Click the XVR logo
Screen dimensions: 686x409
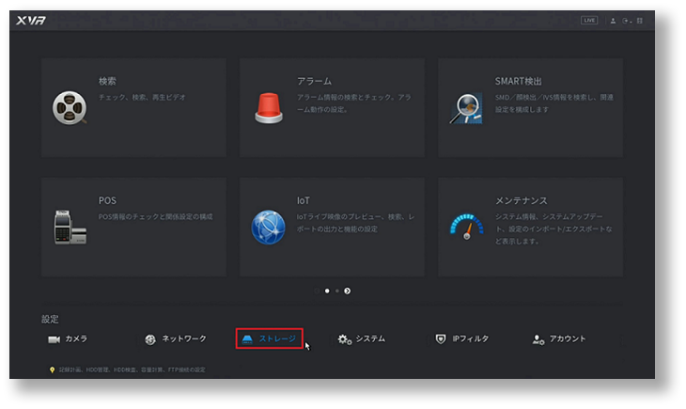tap(31, 20)
